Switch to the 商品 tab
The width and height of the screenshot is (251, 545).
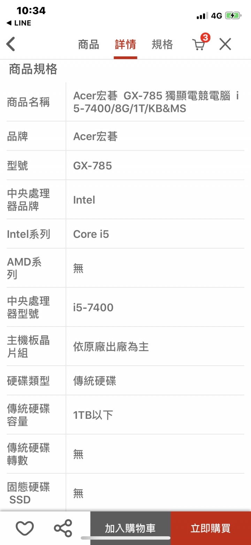(89, 44)
